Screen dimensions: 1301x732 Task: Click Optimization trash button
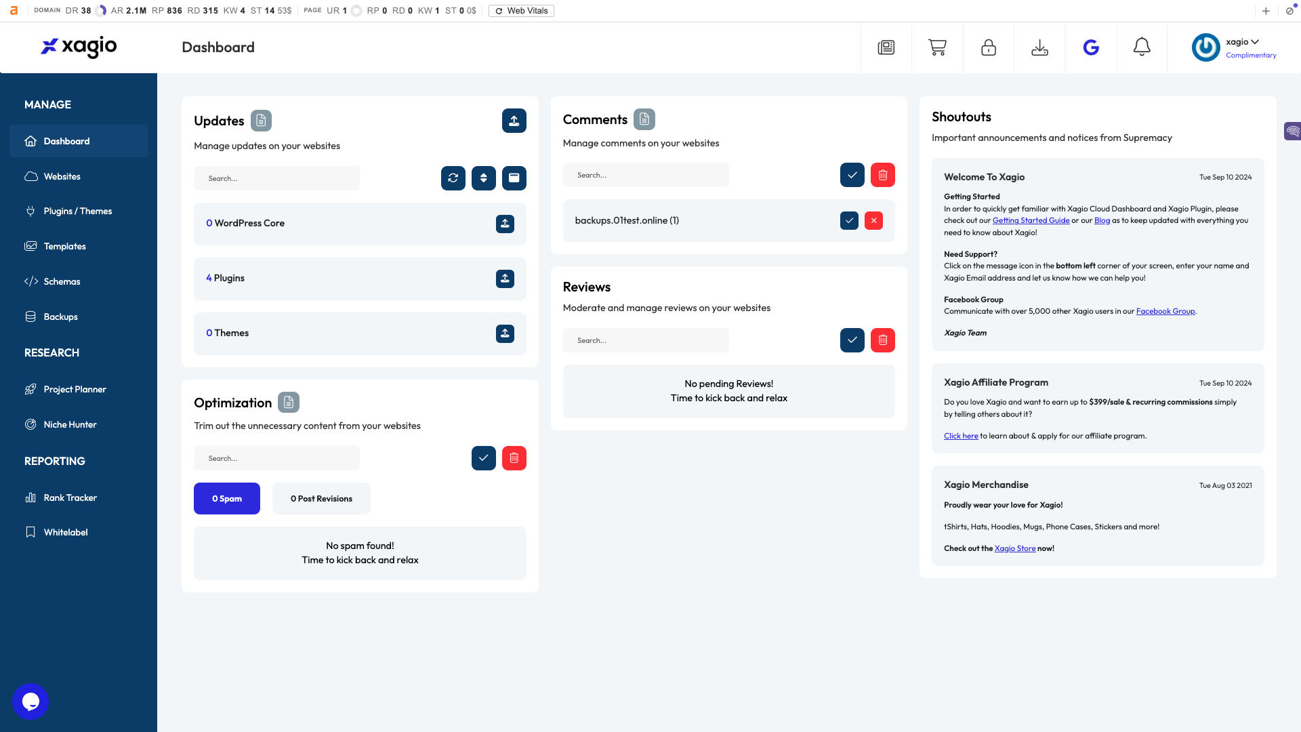coord(514,458)
